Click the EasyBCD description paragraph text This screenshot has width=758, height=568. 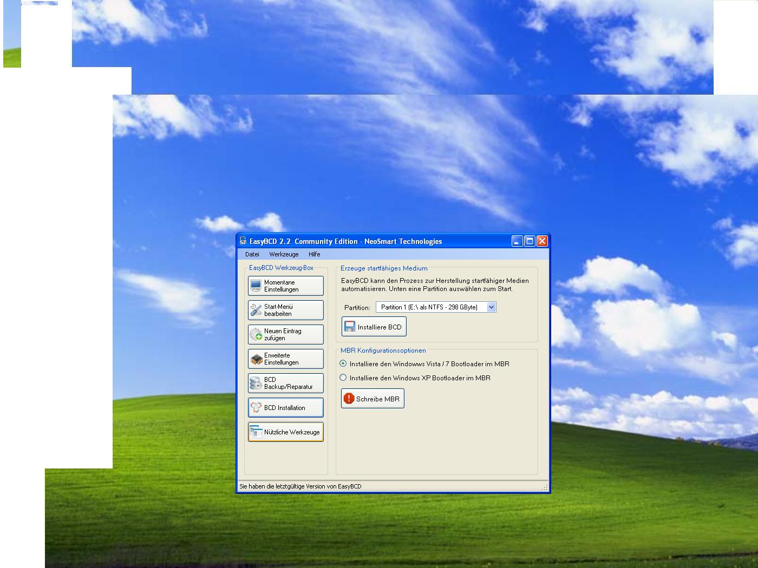tap(435, 285)
